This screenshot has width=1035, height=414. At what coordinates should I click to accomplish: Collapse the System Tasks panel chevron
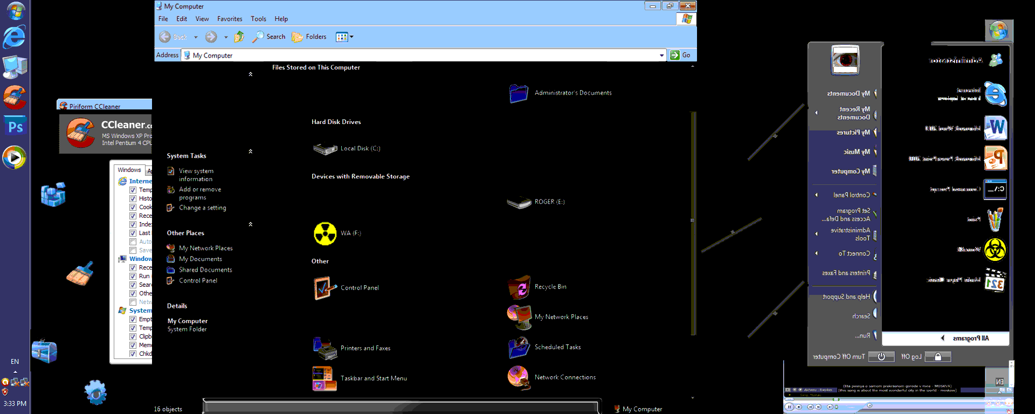(x=250, y=151)
